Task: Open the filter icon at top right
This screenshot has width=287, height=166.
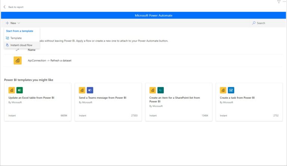Action: click(278, 2)
